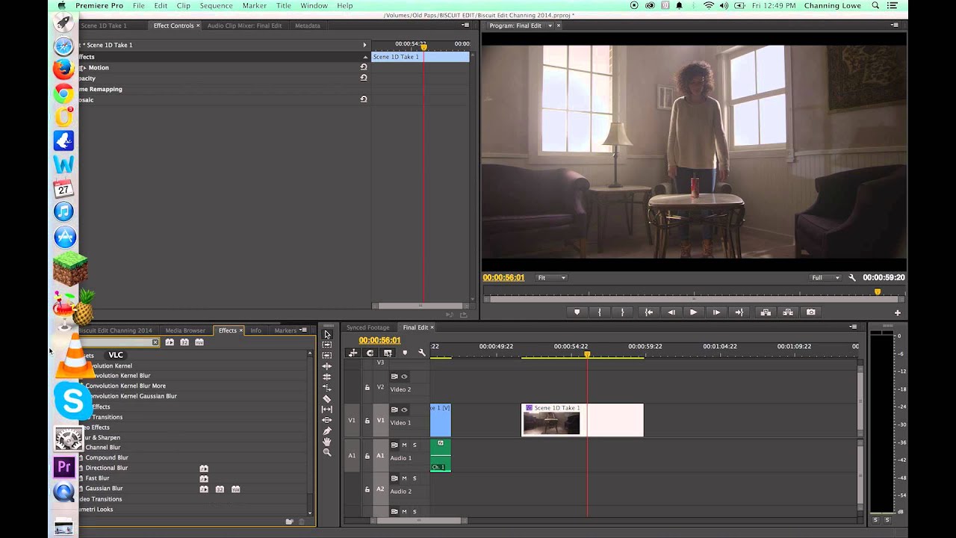Toggle Snap in timeline
The height and width of the screenshot is (538, 956).
click(370, 353)
